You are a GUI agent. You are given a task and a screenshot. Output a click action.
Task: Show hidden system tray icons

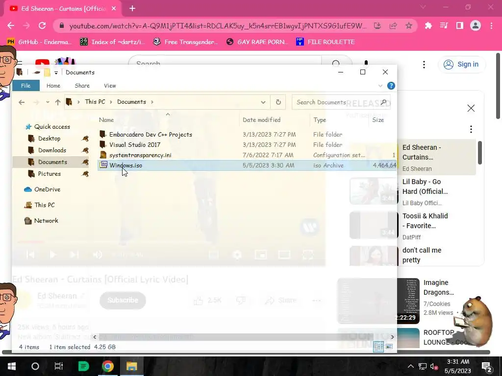pyautogui.click(x=411, y=366)
